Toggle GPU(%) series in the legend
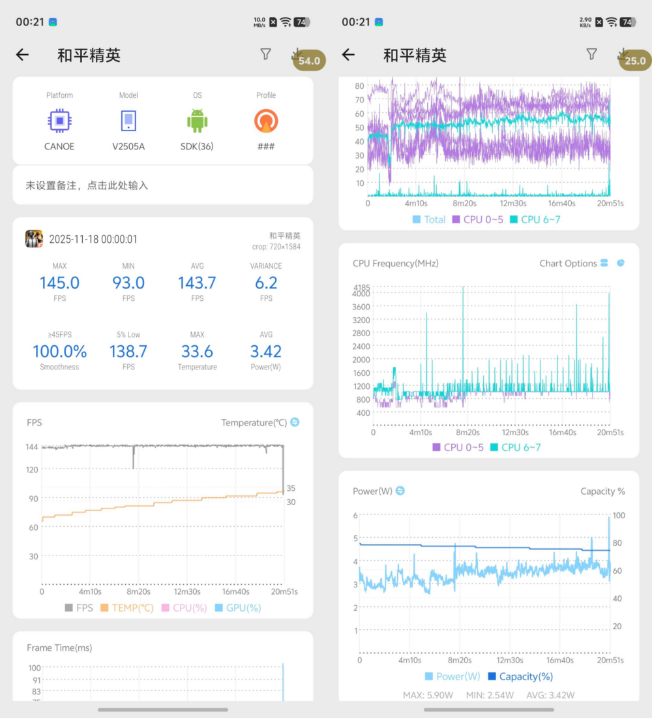This screenshot has width=652, height=718. pyautogui.click(x=238, y=608)
